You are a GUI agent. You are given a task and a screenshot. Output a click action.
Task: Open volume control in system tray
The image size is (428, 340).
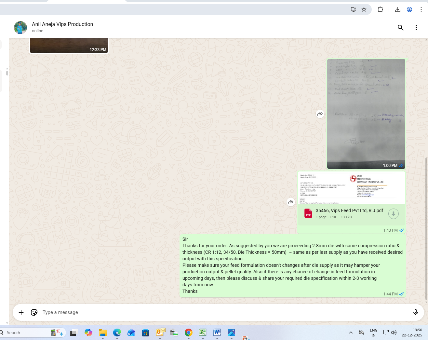(394, 333)
